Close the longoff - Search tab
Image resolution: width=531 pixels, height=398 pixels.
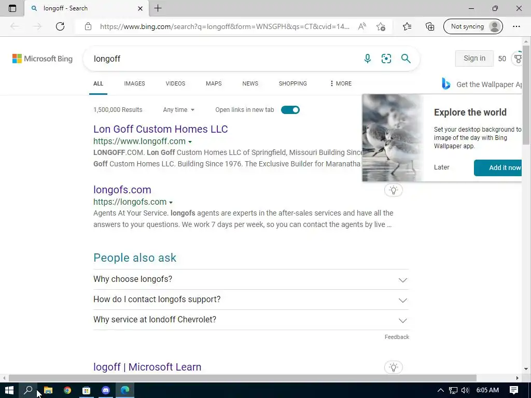click(140, 8)
